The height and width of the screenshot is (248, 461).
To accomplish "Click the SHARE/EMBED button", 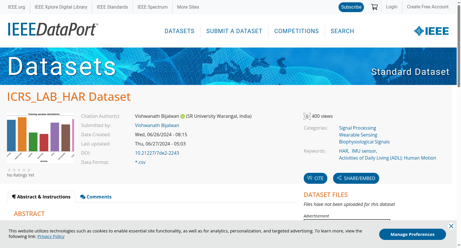I will [x=356, y=178].
